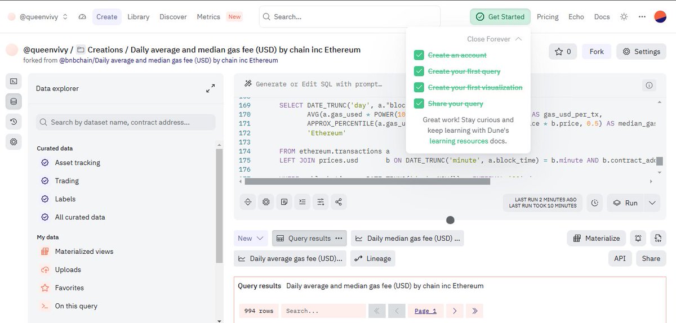676x323 pixels.
Task: Focus the results table Search field
Action: pos(323,311)
